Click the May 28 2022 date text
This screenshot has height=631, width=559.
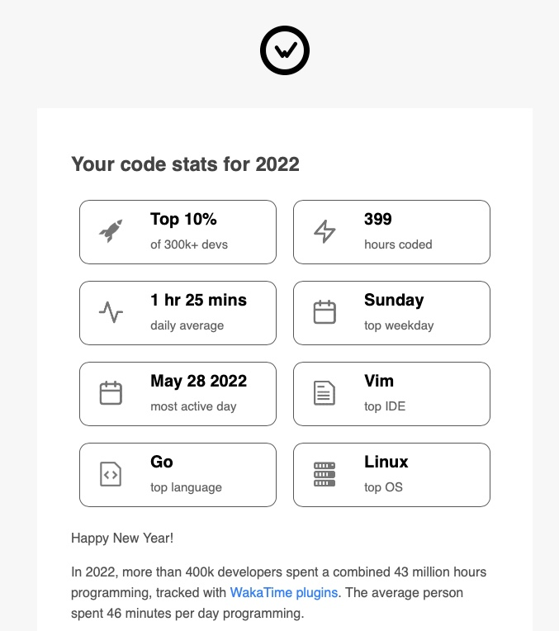198,382
